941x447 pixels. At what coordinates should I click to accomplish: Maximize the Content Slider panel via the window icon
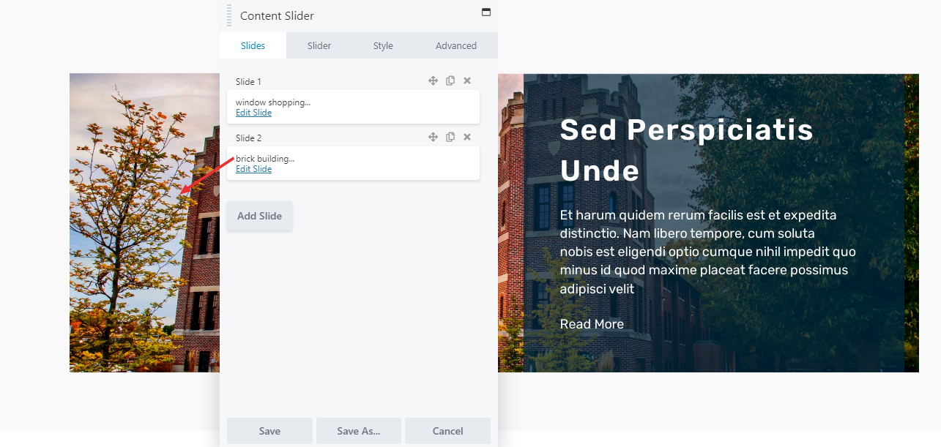click(x=486, y=12)
